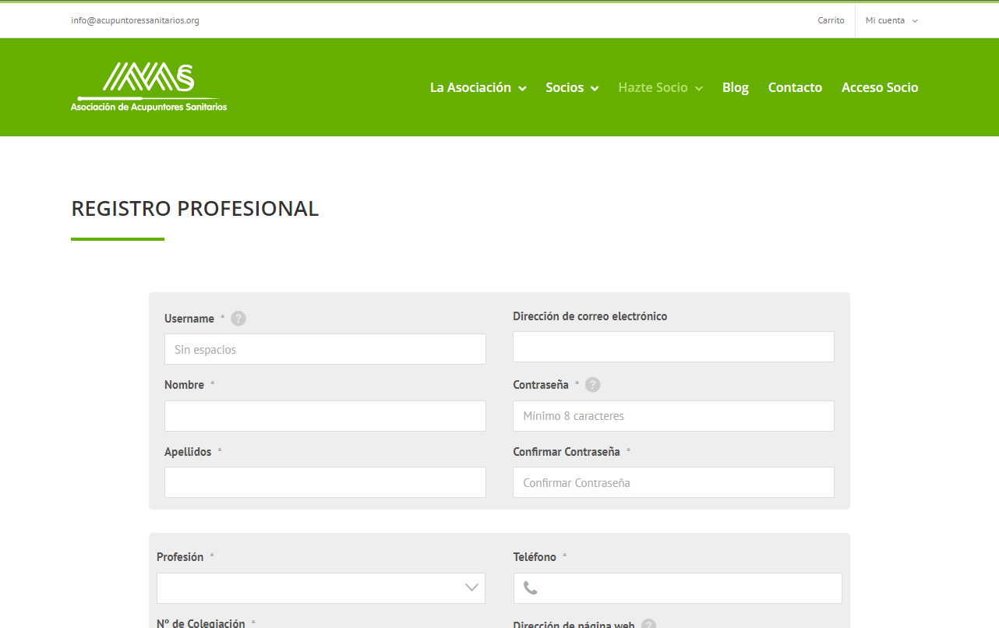Open the Contraseña help tooltip icon
Screen dimensions: 999x628
click(x=592, y=384)
